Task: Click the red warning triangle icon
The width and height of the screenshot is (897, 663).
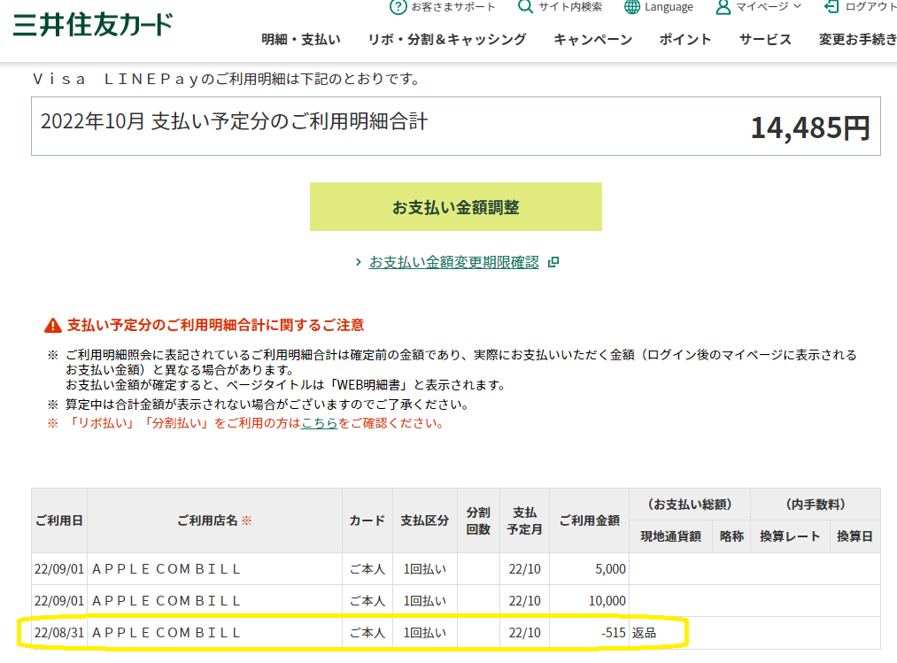Action: click(53, 326)
